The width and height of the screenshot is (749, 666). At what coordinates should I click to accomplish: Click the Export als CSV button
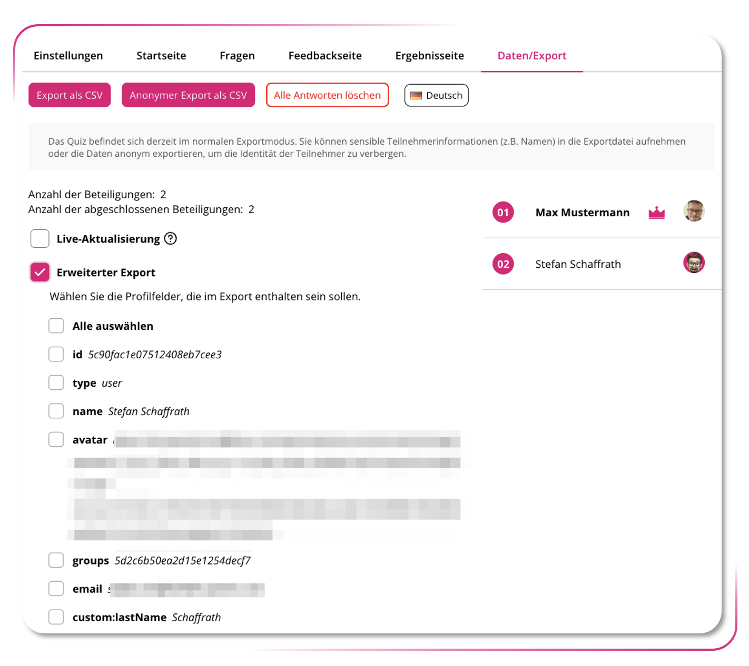coord(70,95)
